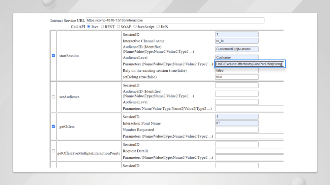Edit the startSession AudienceID field
This screenshot has width=330, height=185.
click(237, 49)
